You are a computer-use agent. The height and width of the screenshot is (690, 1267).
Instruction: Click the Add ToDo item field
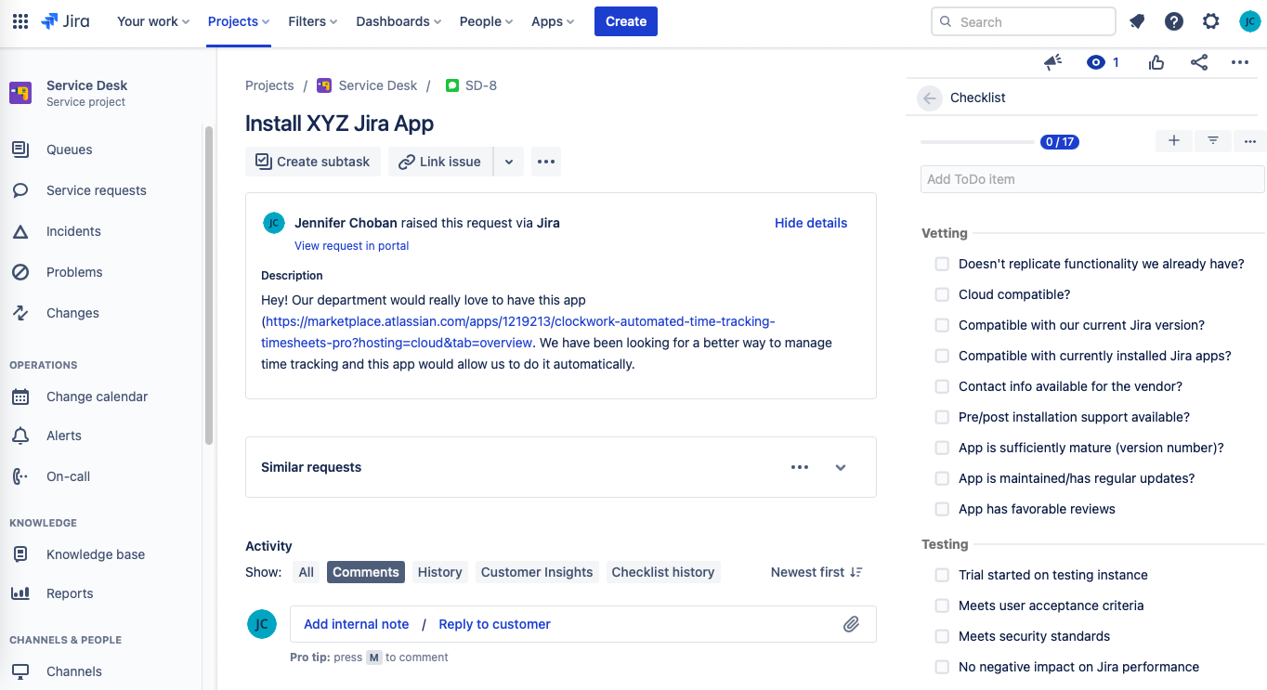coord(1092,179)
